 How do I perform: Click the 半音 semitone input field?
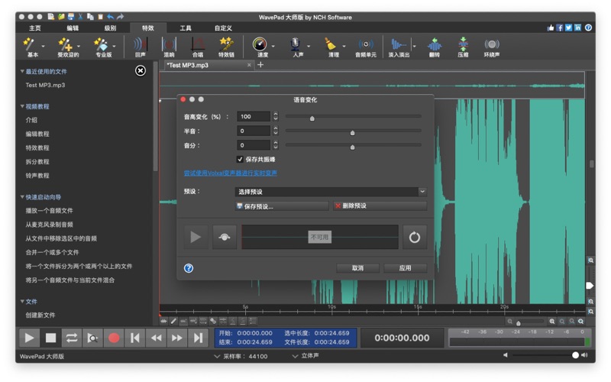(253, 131)
